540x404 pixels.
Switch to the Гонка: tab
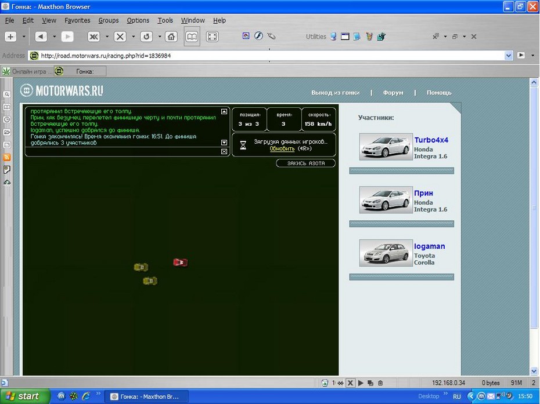[80, 71]
